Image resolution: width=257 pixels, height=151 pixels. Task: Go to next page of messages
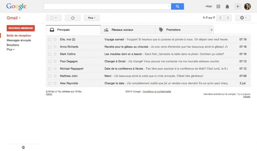[x=228, y=18]
